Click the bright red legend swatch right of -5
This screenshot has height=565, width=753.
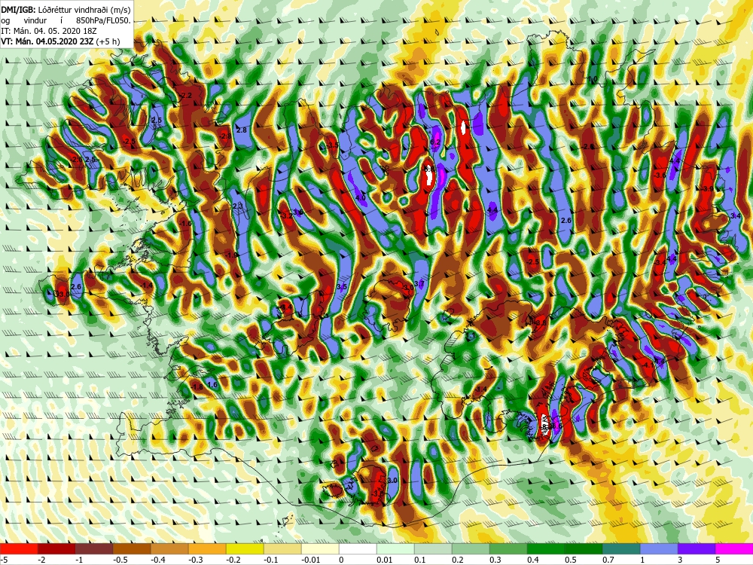click(19, 549)
